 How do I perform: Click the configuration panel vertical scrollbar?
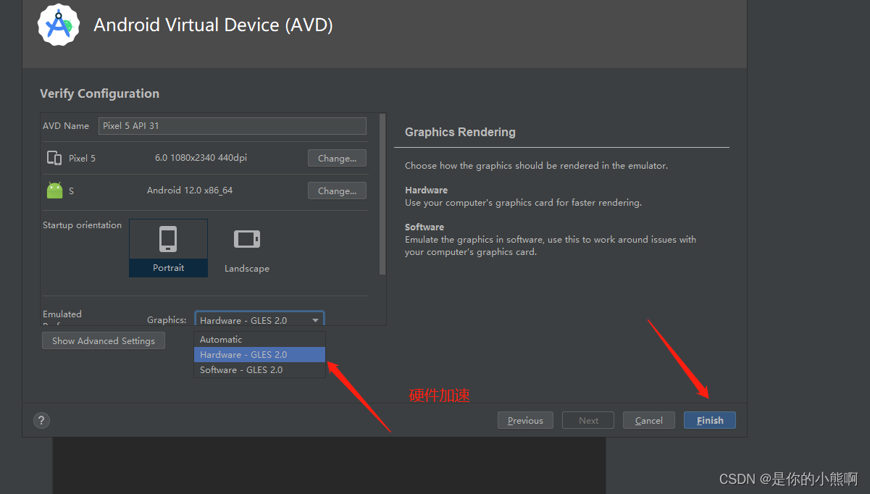click(x=383, y=194)
